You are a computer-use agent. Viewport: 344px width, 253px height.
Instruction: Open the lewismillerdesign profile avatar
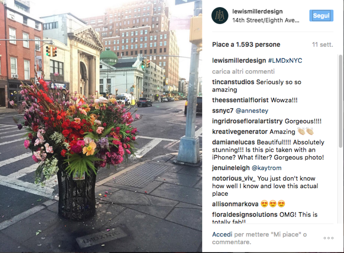click(220, 16)
